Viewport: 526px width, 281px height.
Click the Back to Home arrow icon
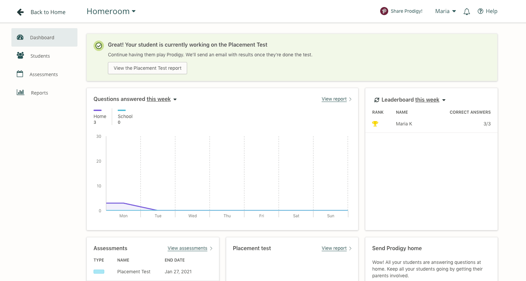(x=20, y=12)
